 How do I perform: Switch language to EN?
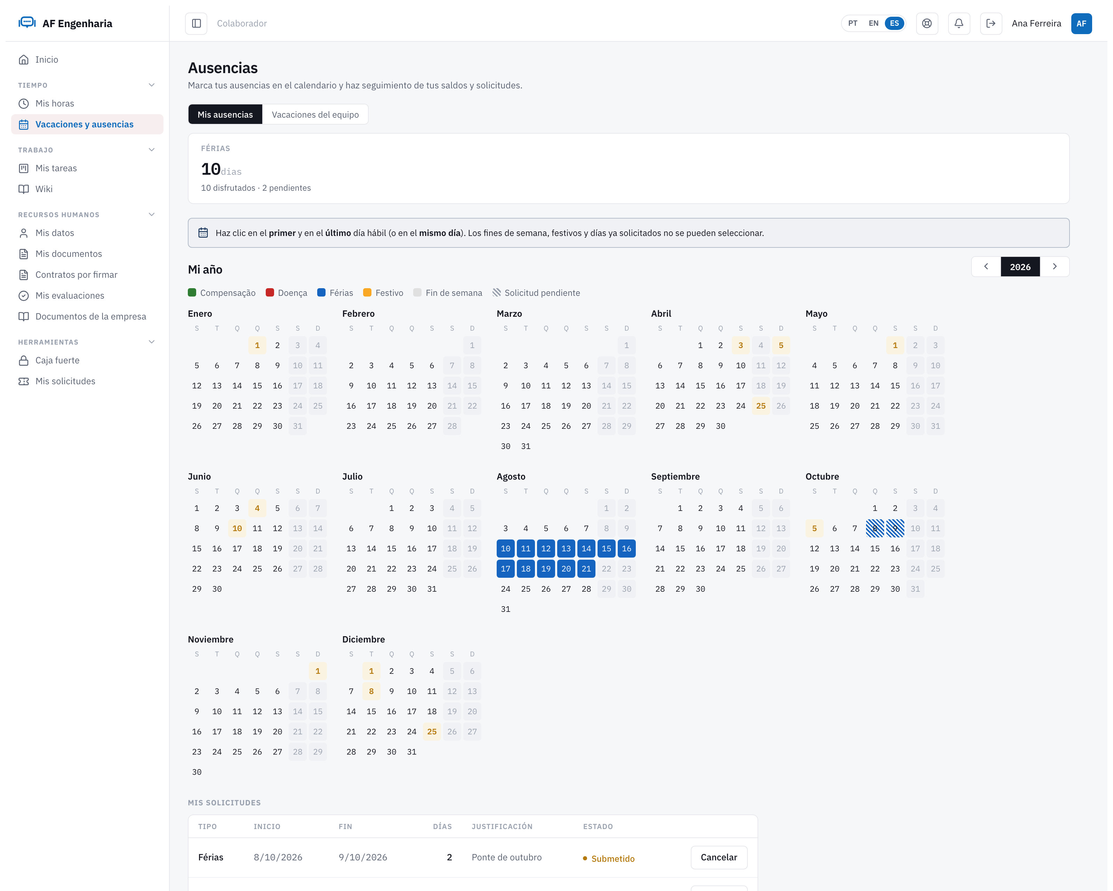point(873,23)
